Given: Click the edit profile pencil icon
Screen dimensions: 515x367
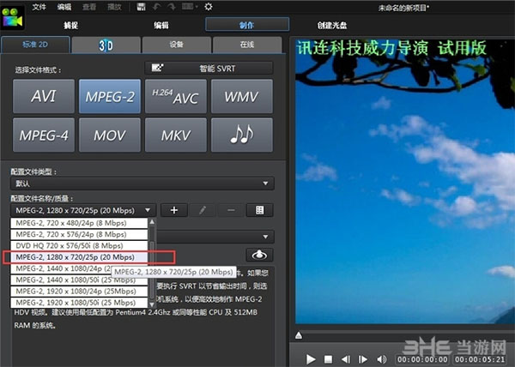Looking at the screenshot, I should point(203,210).
